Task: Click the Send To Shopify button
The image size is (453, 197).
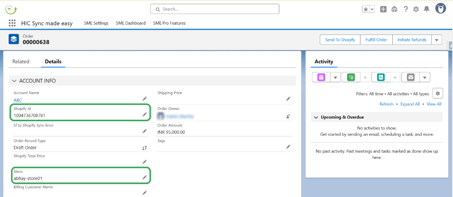Action: pyautogui.click(x=340, y=40)
